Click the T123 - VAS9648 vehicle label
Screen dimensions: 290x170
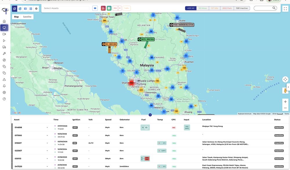(x=182, y=25)
